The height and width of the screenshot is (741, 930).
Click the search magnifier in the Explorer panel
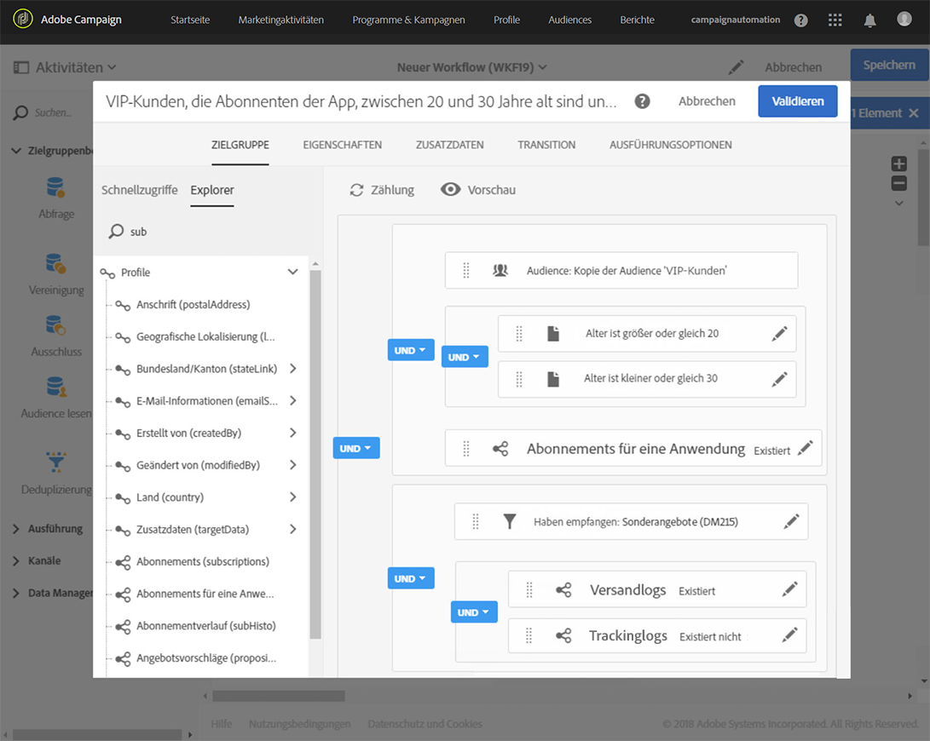(116, 231)
